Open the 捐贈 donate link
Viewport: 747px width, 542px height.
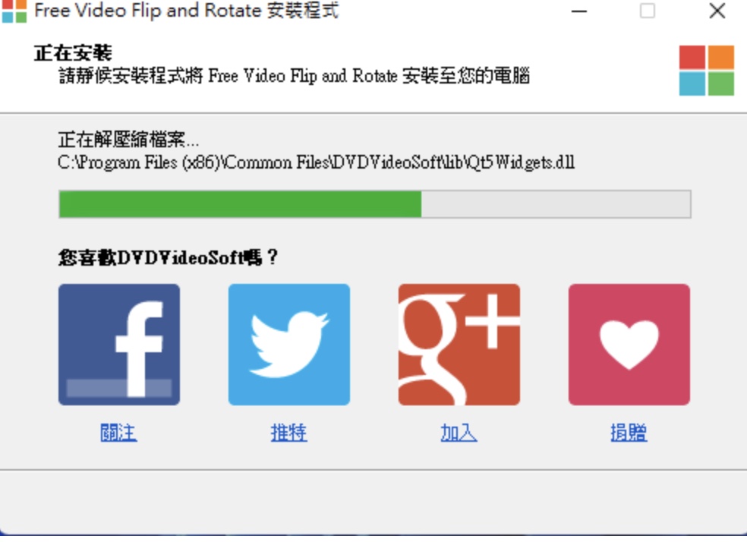(629, 433)
